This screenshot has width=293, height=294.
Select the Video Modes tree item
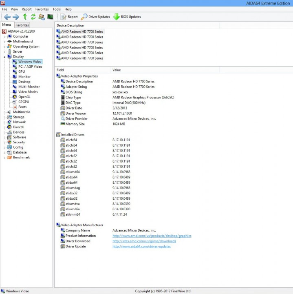(x=25, y=92)
